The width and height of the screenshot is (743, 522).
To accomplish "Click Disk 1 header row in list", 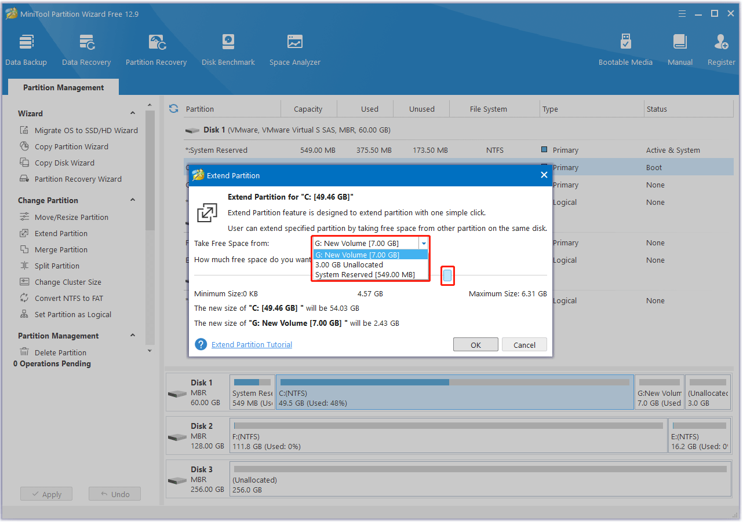I will point(458,130).
